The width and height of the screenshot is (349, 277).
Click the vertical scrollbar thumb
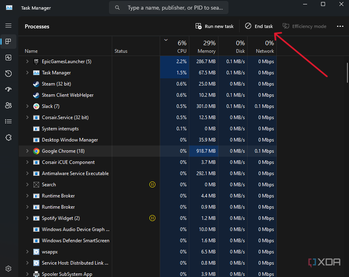pyautogui.click(x=347, y=73)
